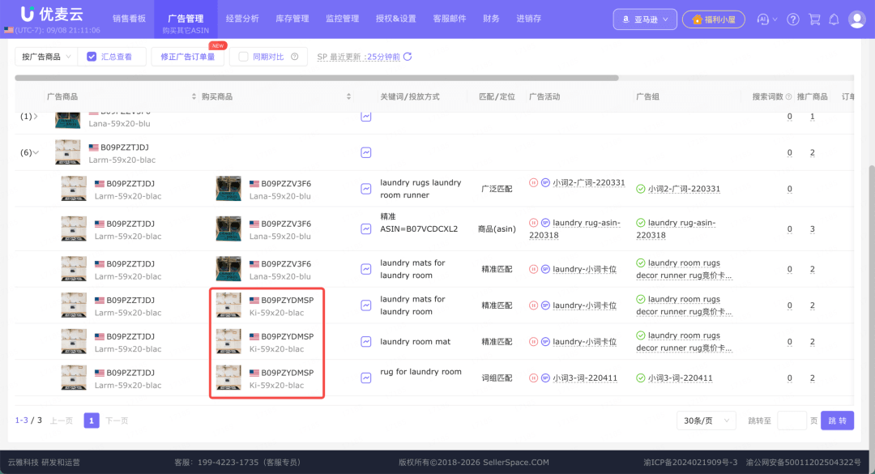The image size is (875, 474).
Task: Click B09PZYDMSP thumbnail in rug for laundry room row
Action: (x=228, y=378)
